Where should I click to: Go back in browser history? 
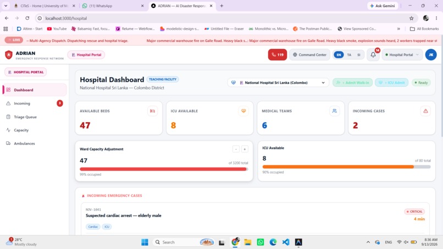[7, 18]
